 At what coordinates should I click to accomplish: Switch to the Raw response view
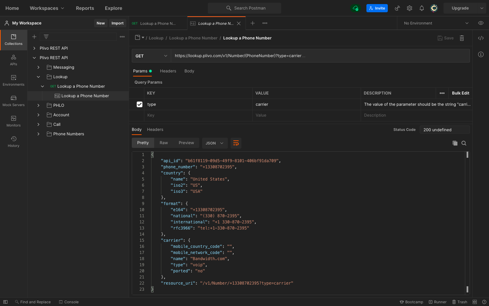point(164,143)
